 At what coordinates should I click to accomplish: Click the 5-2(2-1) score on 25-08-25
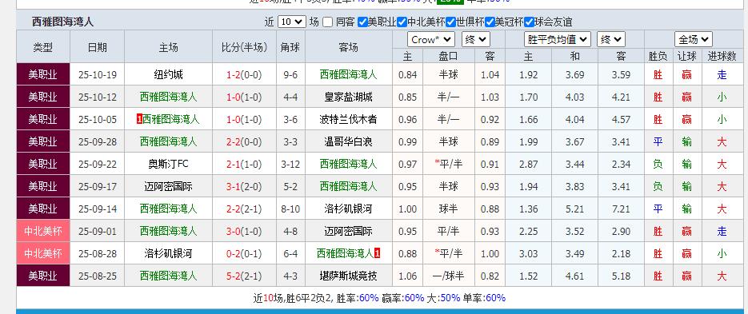pyautogui.click(x=244, y=276)
